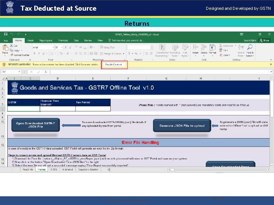Expand the Number Format dropdown
274x205 pixels.
coord(152,47)
